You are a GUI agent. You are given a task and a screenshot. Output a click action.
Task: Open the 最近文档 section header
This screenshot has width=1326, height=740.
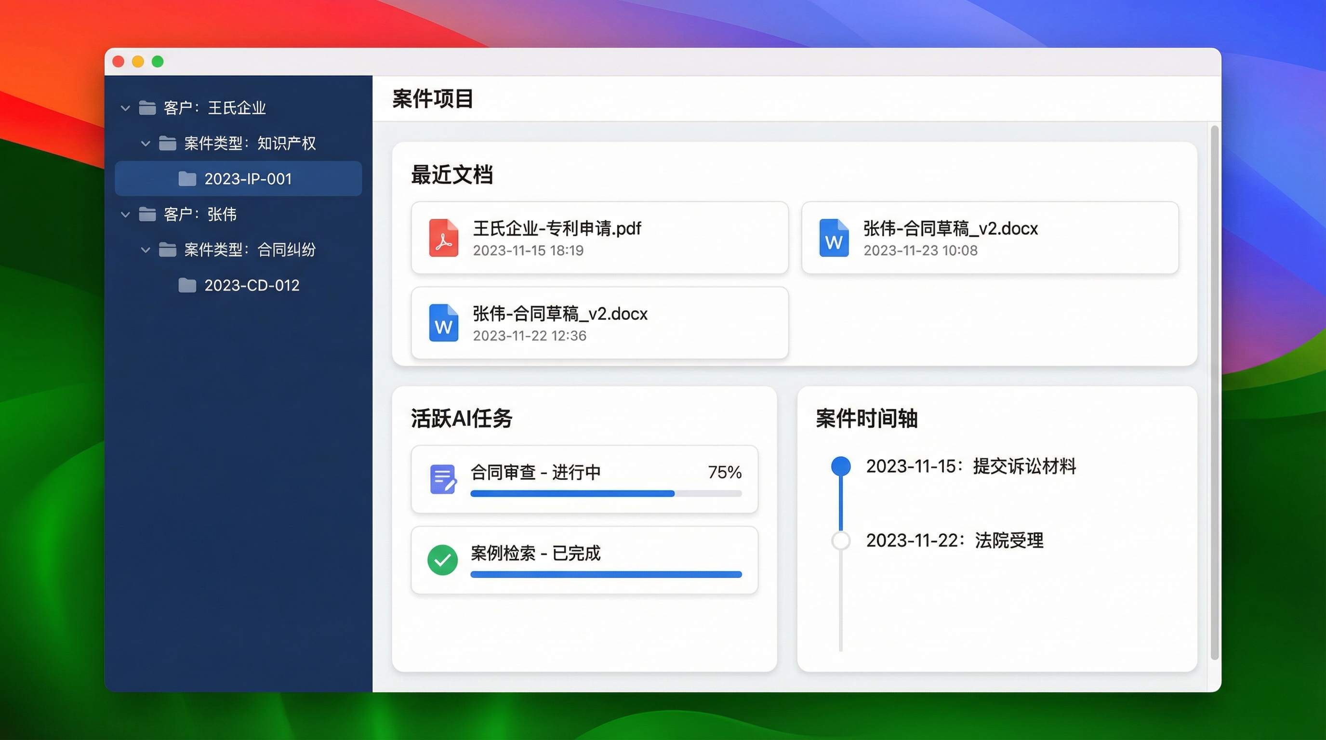[x=451, y=175]
